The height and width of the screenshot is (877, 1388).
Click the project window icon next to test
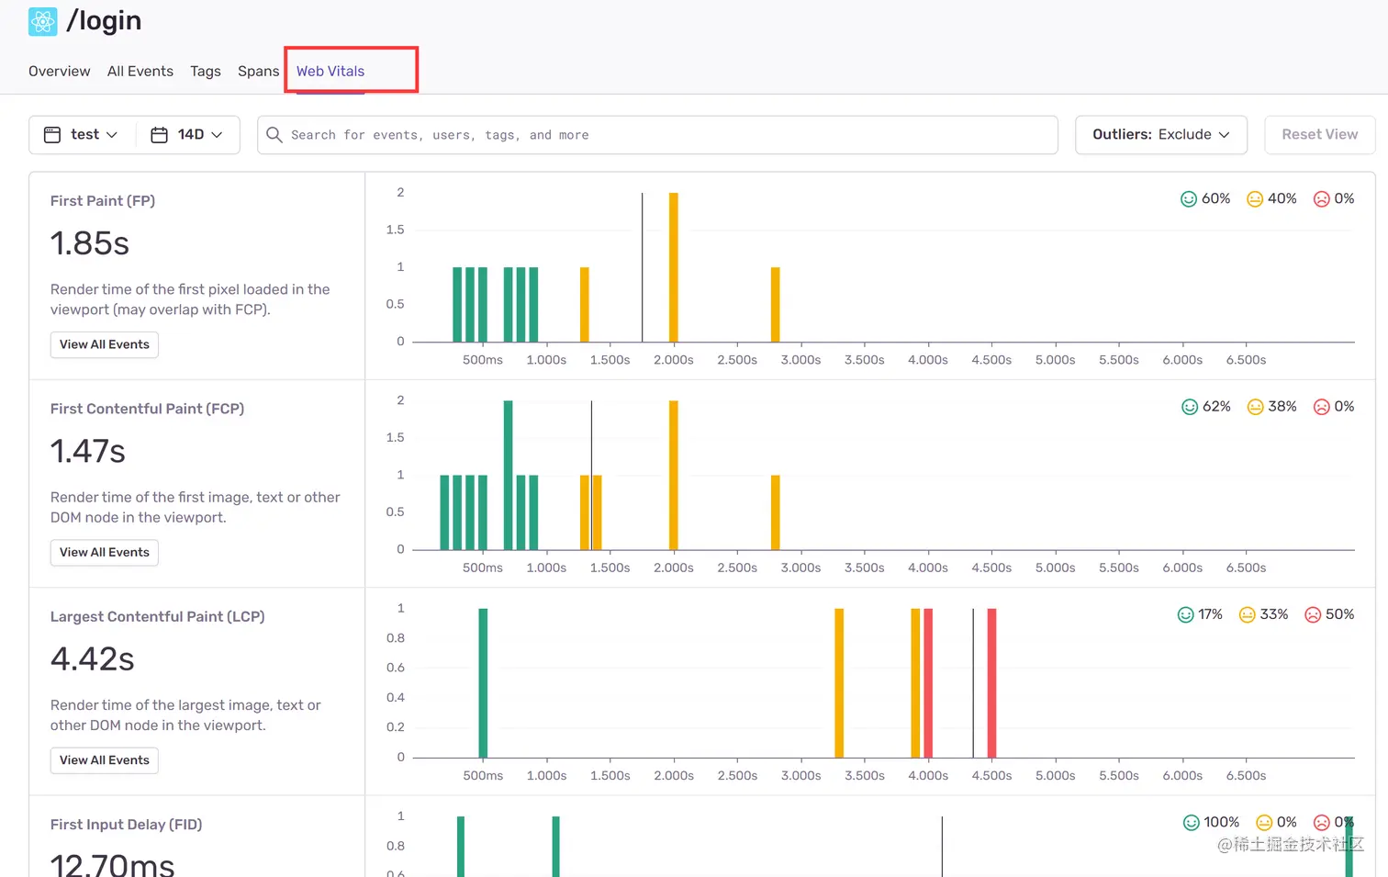pos(52,134)
